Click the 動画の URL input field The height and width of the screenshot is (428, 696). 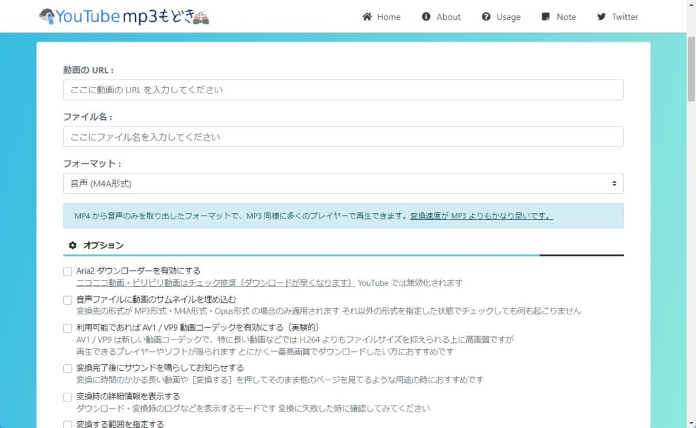point(343,90)
